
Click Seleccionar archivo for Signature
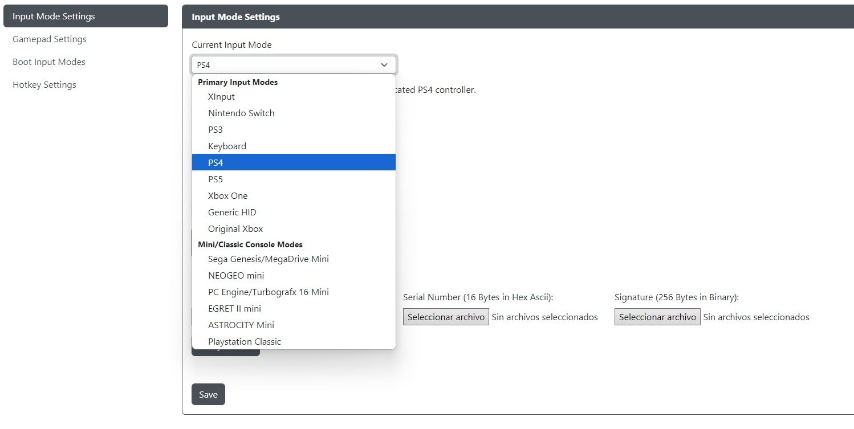(x=657, y=317)
